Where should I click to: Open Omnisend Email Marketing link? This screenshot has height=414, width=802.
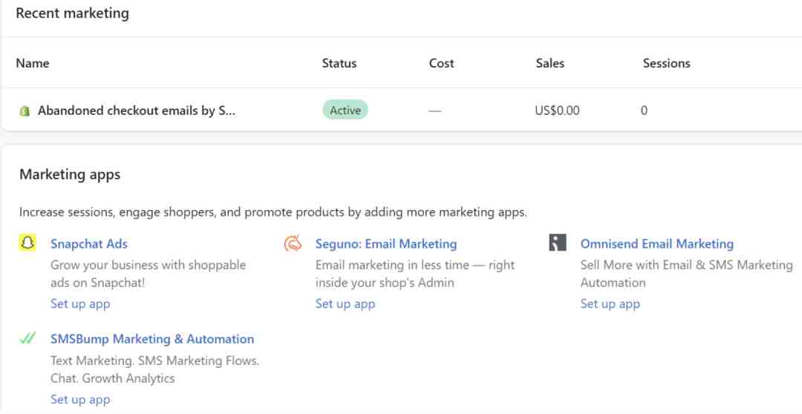[x=656, y=244]
